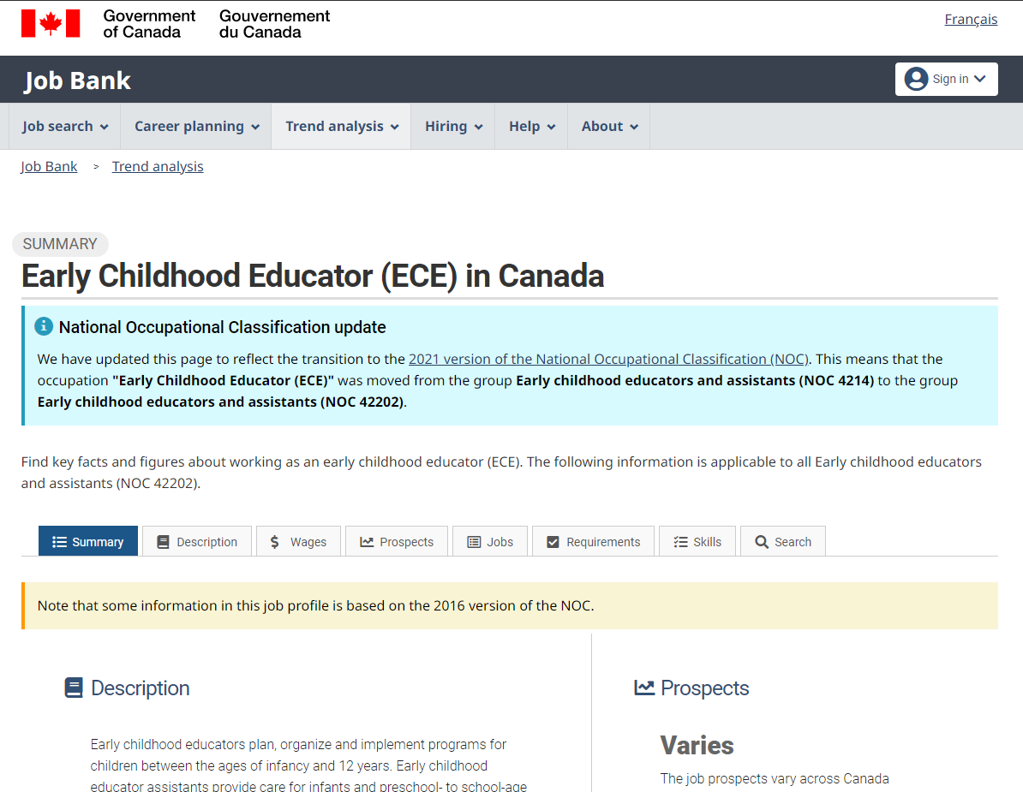
Task: Click the info icon beside classification update
Action: 44,326
